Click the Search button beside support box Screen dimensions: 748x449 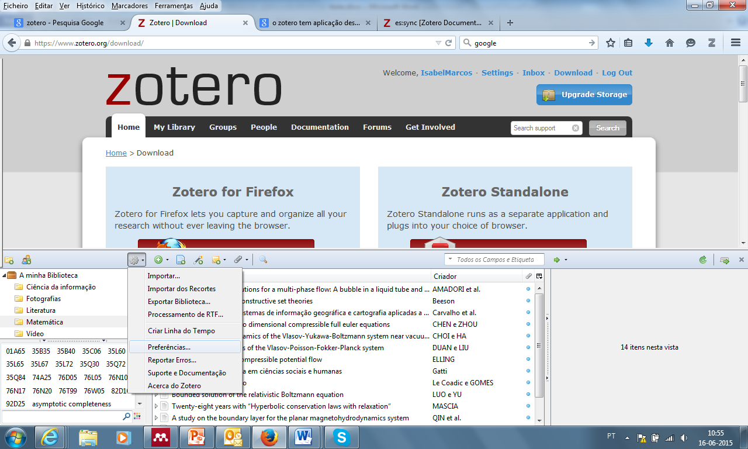[x=608, y=128]
